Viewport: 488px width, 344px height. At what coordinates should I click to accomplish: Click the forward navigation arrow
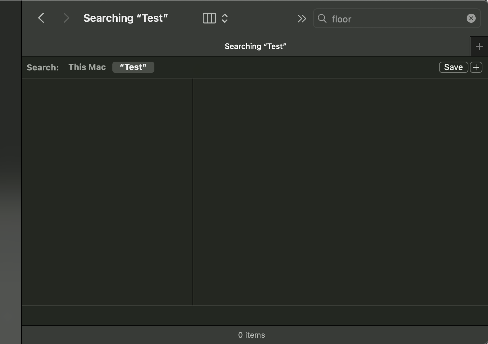pos(66,18)
